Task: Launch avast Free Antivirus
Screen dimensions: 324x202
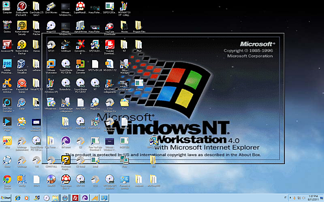Action: tap(7, 85)
